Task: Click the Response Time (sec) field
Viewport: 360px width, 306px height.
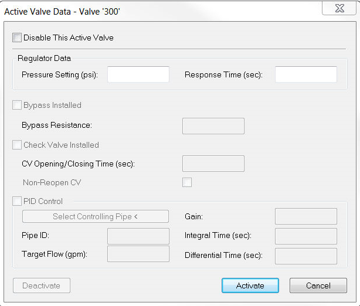Action: (306, 74)
